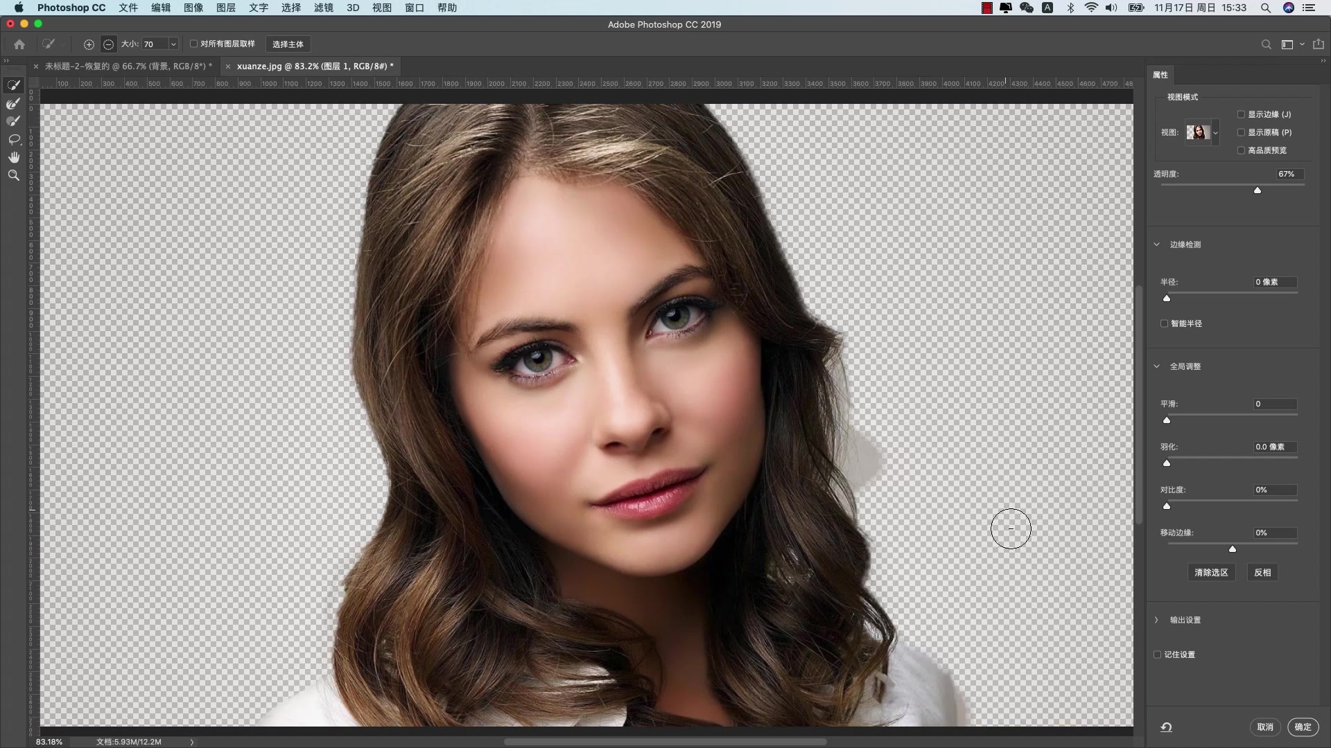Select the Refine Edge Brush tool
The image size is (1331, 748).
[13, 103]
